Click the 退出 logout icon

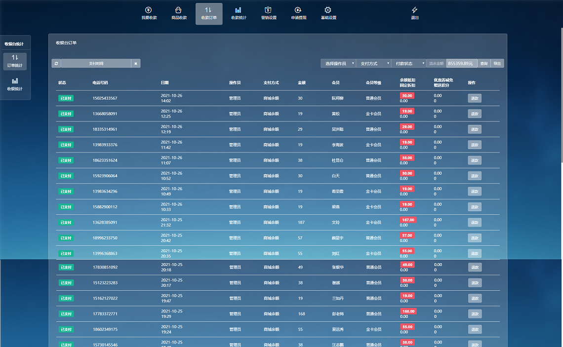(414, 13)
